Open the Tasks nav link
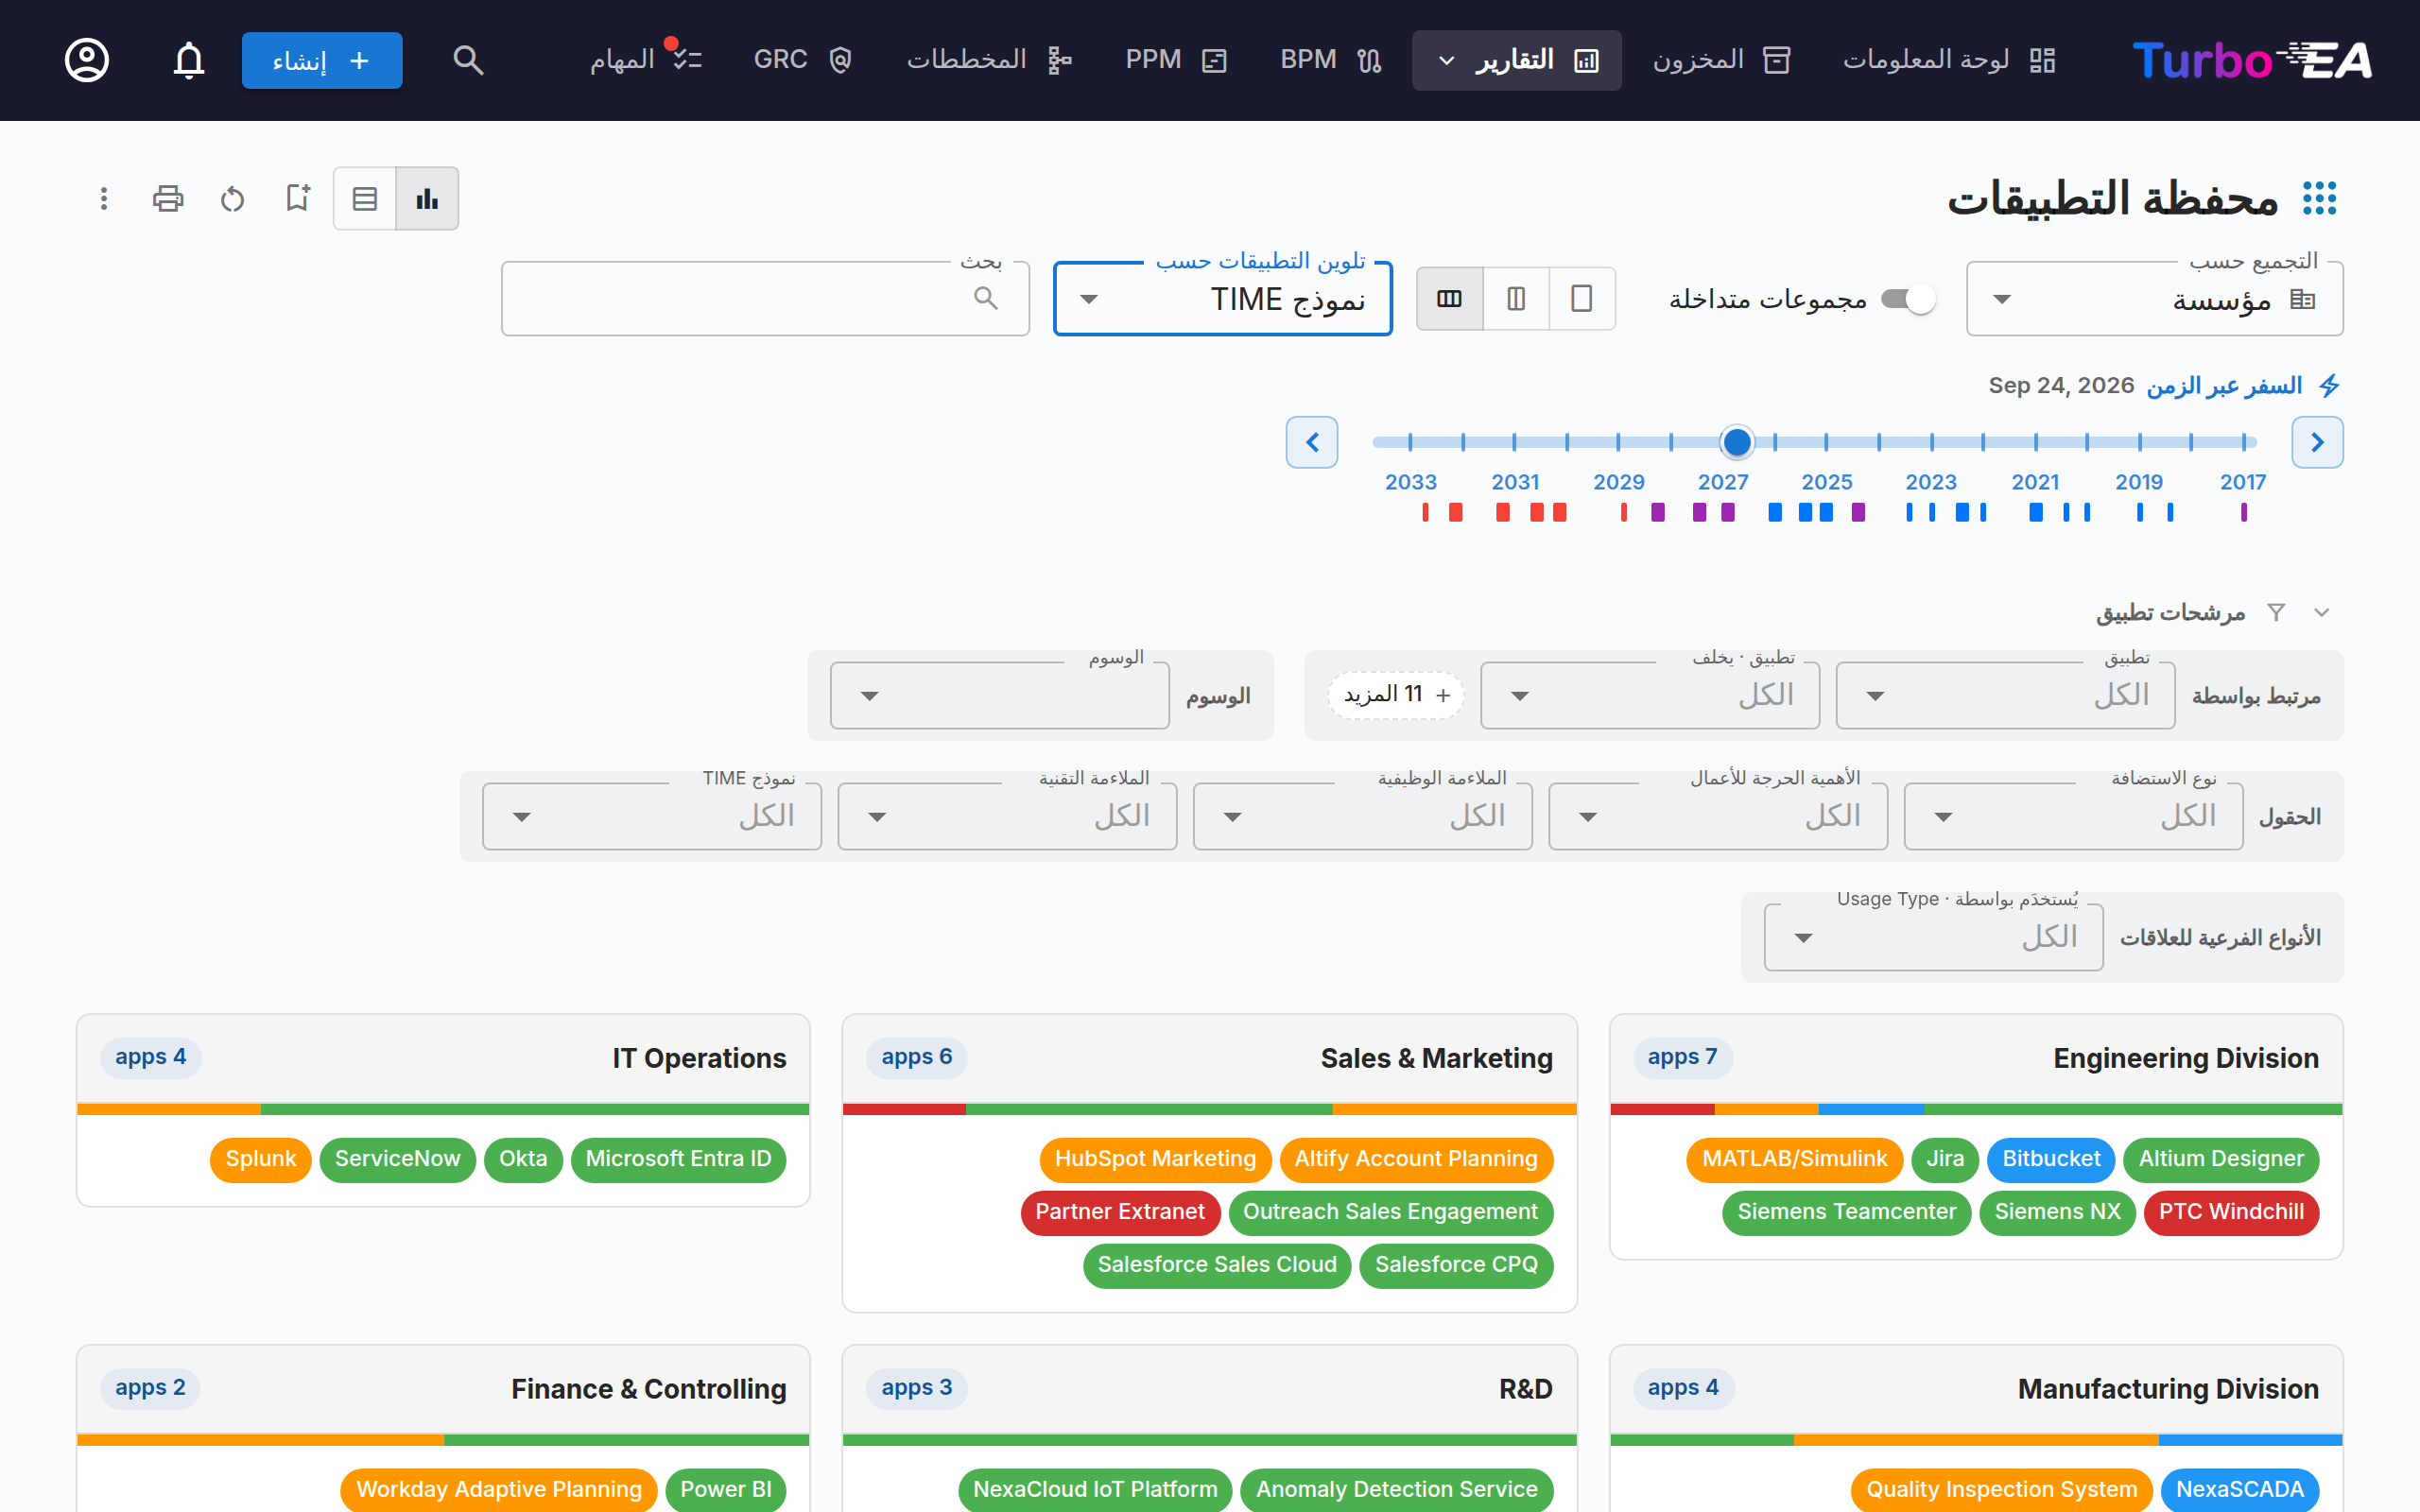 [x=645, y=60]
